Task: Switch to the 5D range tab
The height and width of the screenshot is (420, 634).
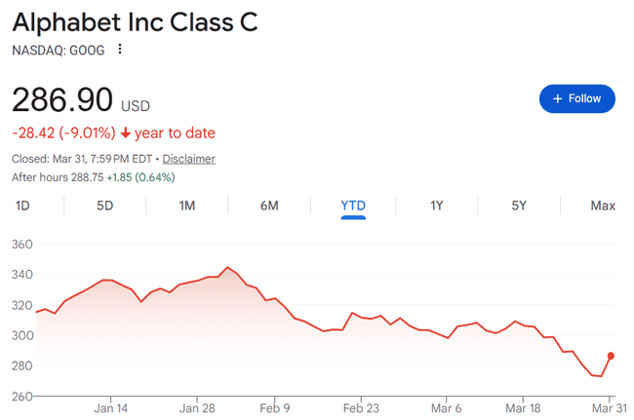Action: [104, 206]
